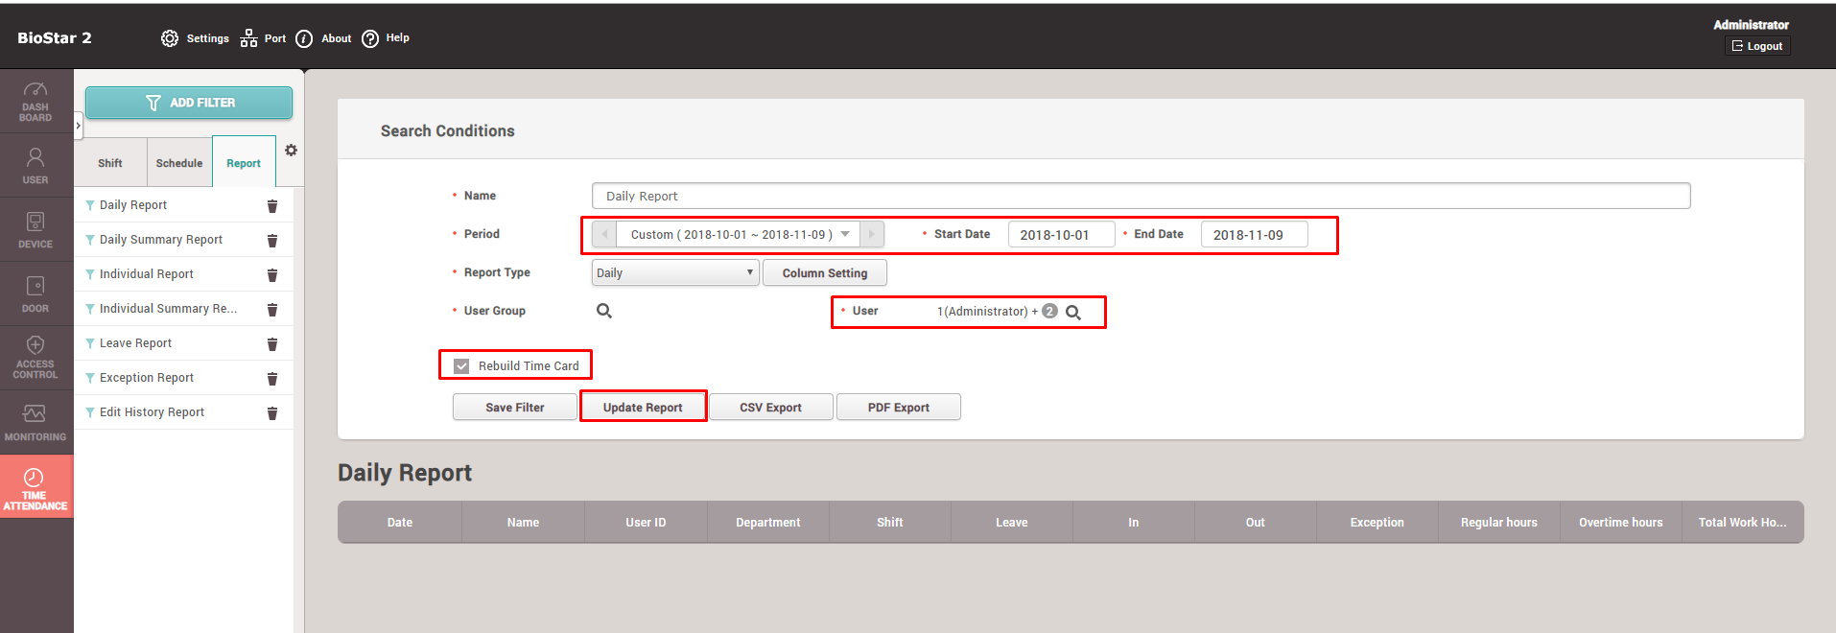Open the Monitoring sidebar icon
This screenshot has height=633, width=1836.
(35, 422)
